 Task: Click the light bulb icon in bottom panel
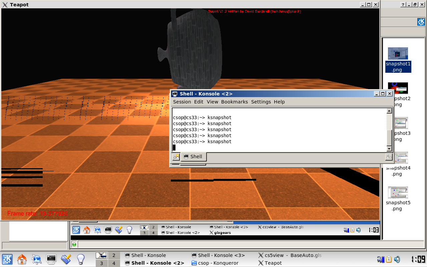pos(80,259)
